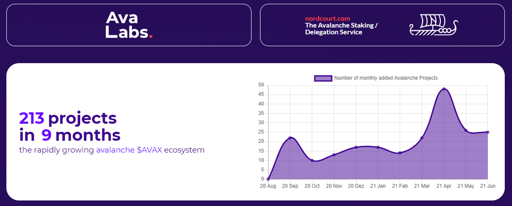Click the 'in 9 months' headline
This screenshot has height=206, width=512.
(x=70, y=135)
